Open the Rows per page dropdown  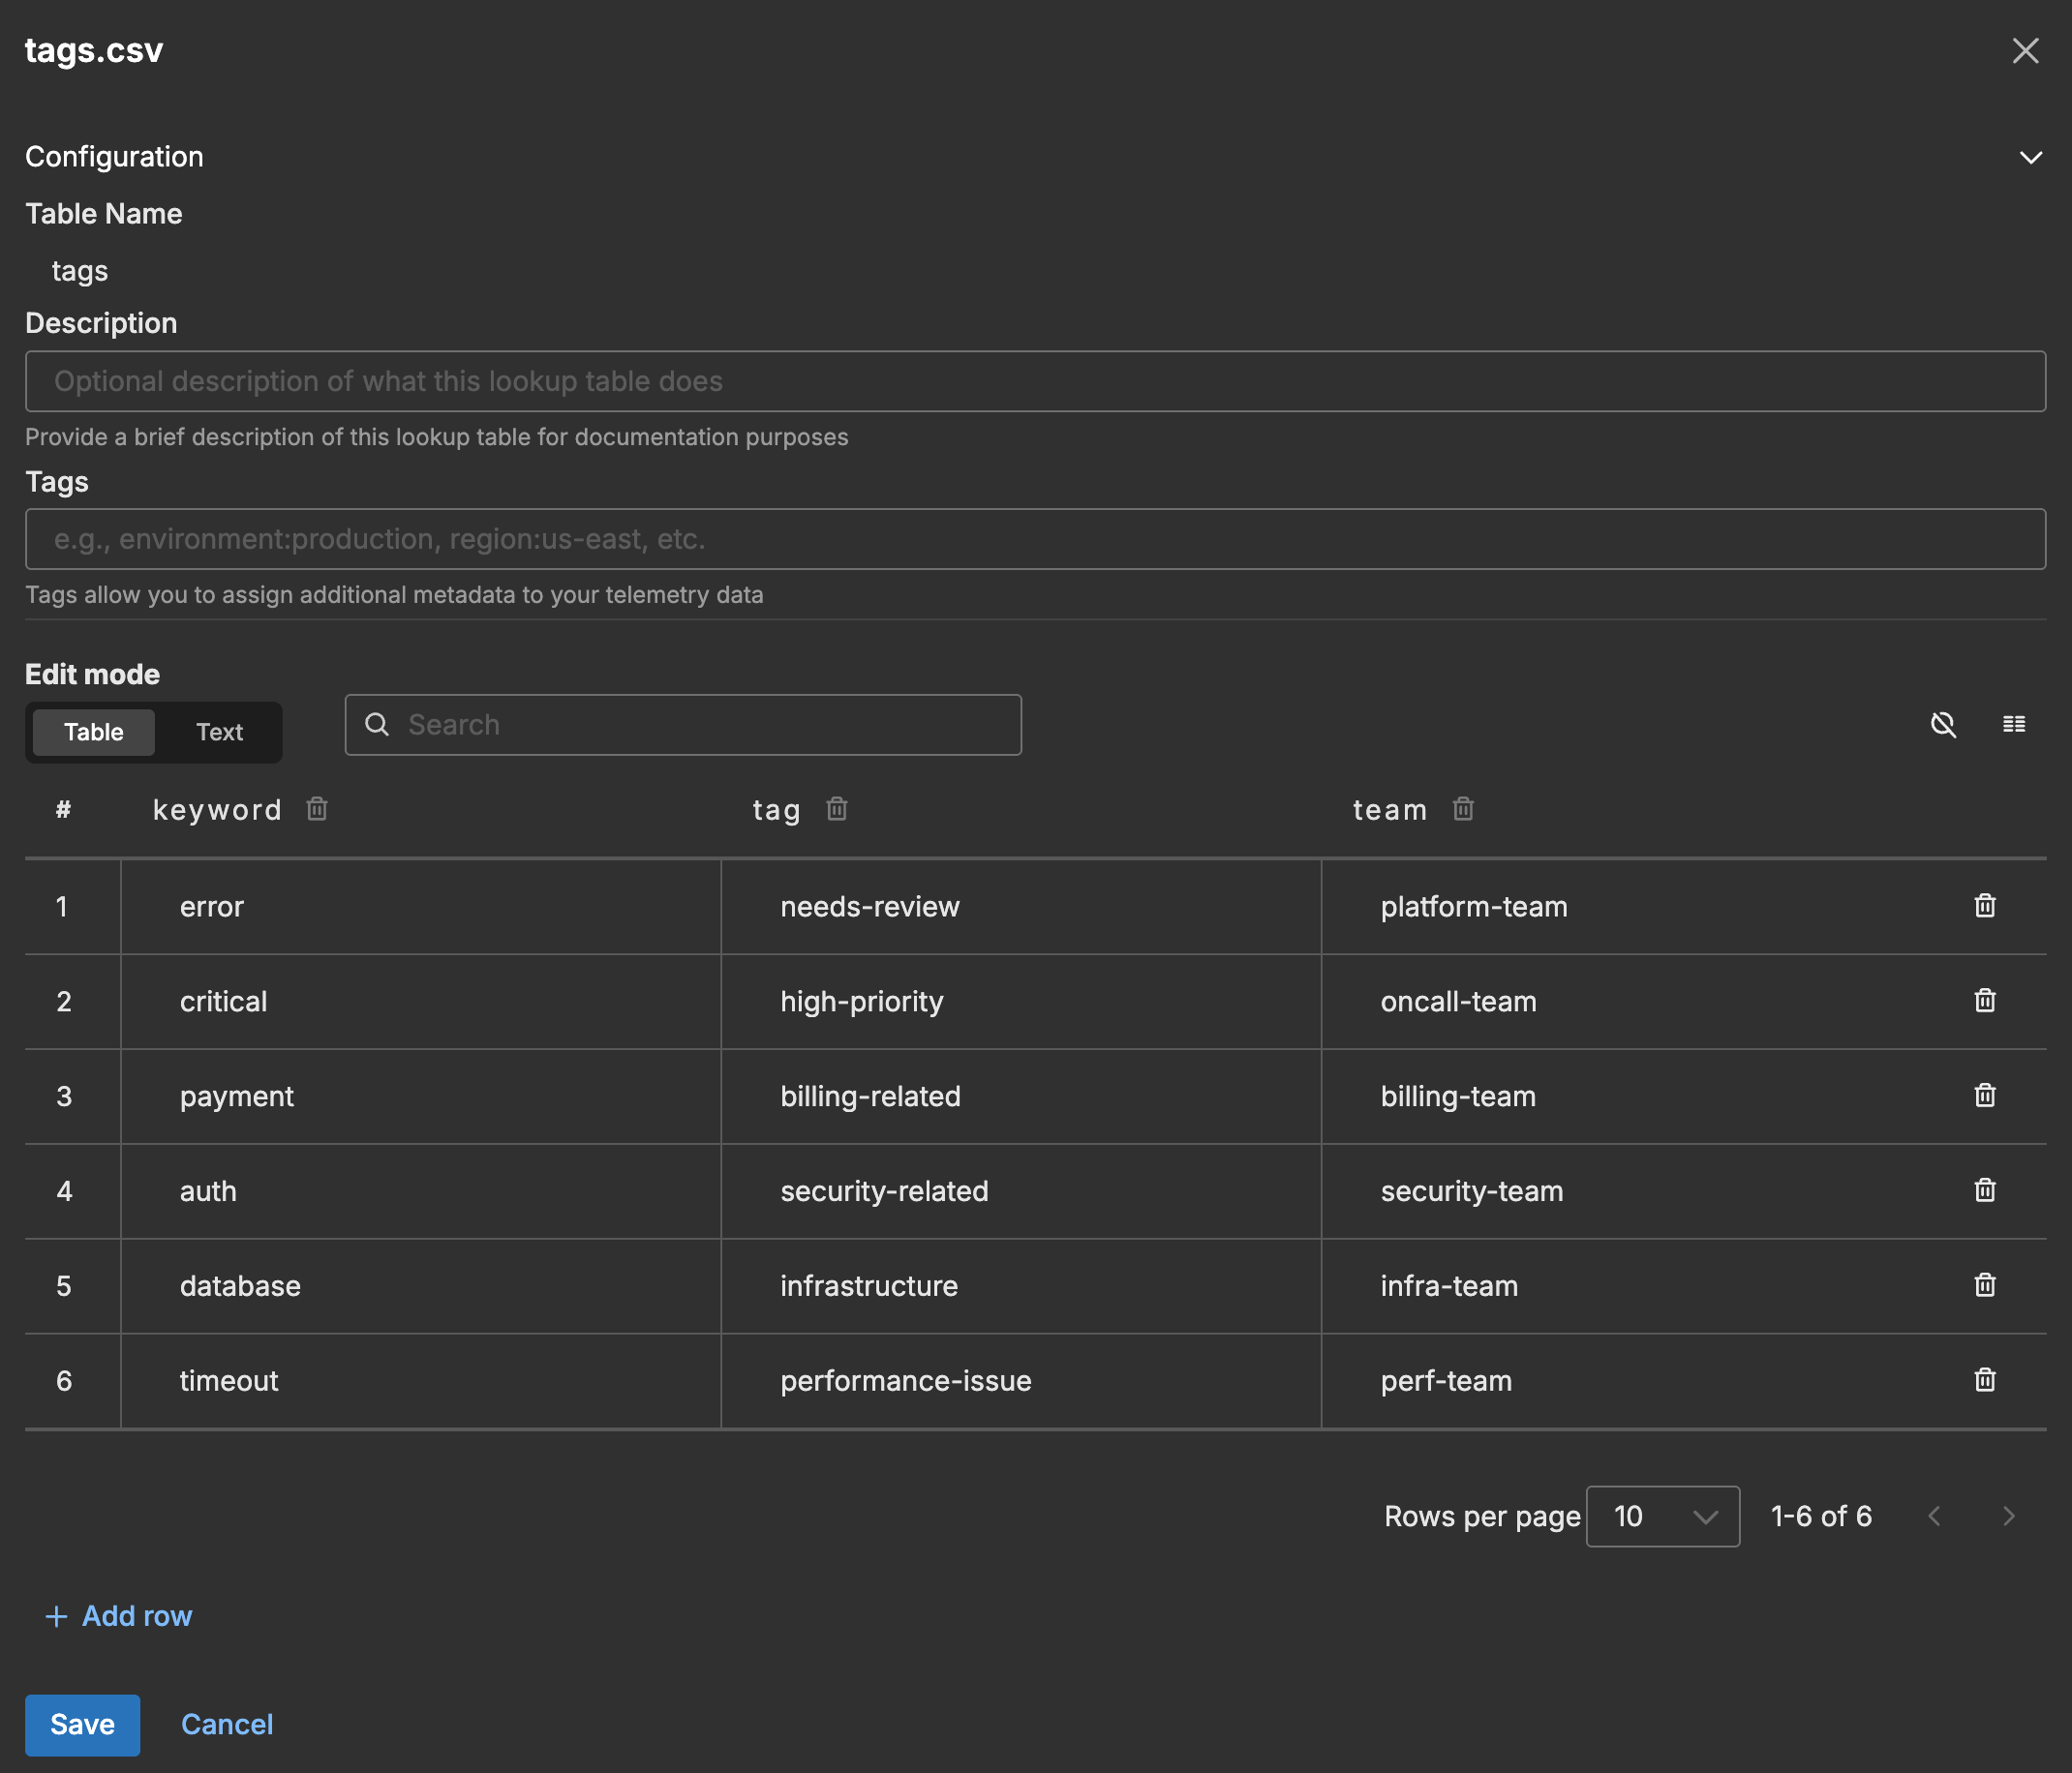pos(1662,1517)
